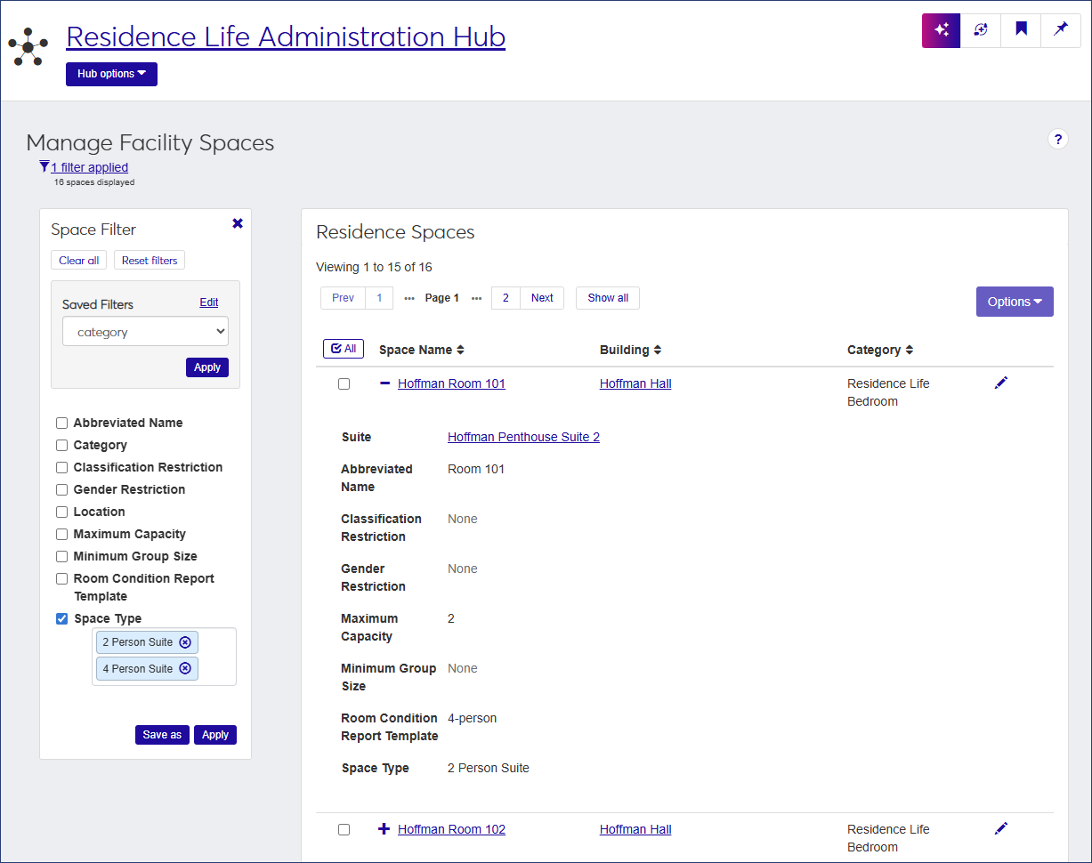Image resolution: width=1092 pixels, height=863 pixels.
Task: Open the Hoffman Penthouse Suite 2 link
Action: (x=523, y=437)
